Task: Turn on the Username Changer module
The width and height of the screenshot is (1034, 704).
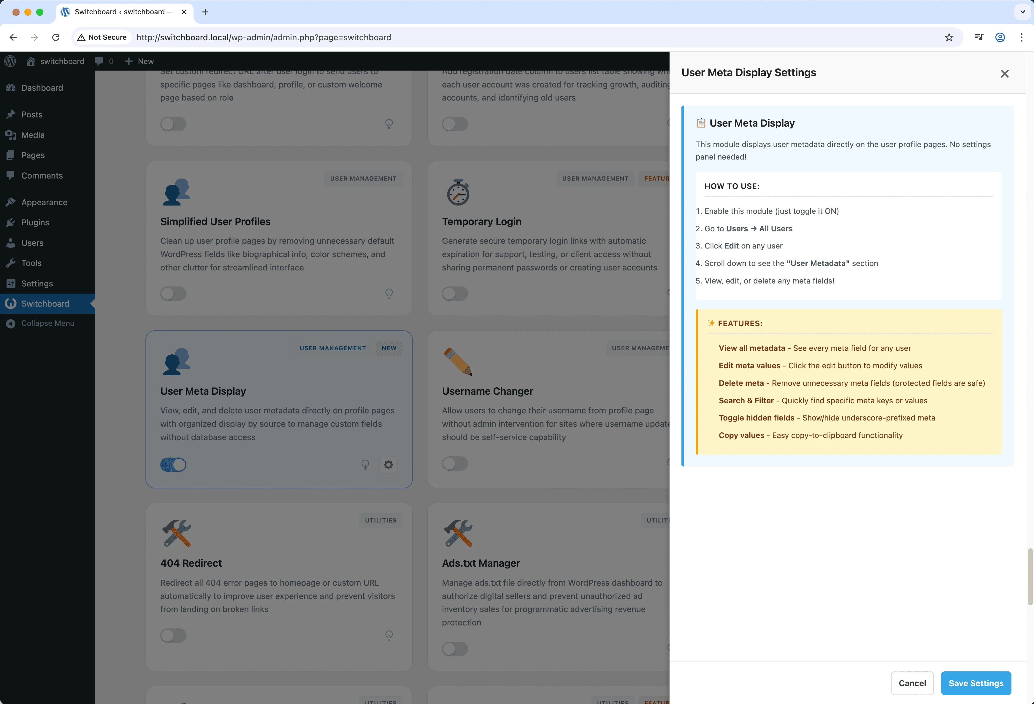Action: (x=454, y=464)
